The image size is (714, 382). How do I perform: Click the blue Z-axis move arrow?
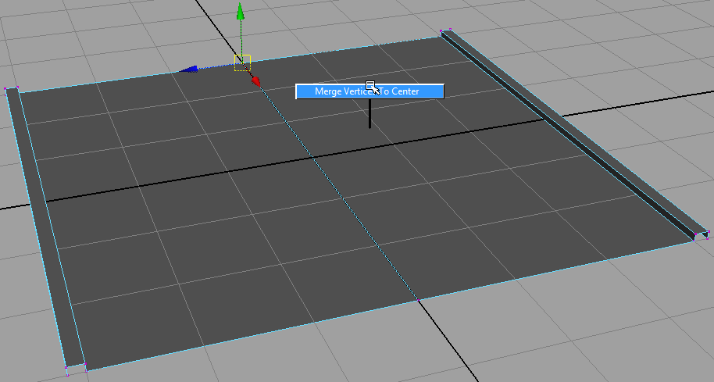(187, 70)
